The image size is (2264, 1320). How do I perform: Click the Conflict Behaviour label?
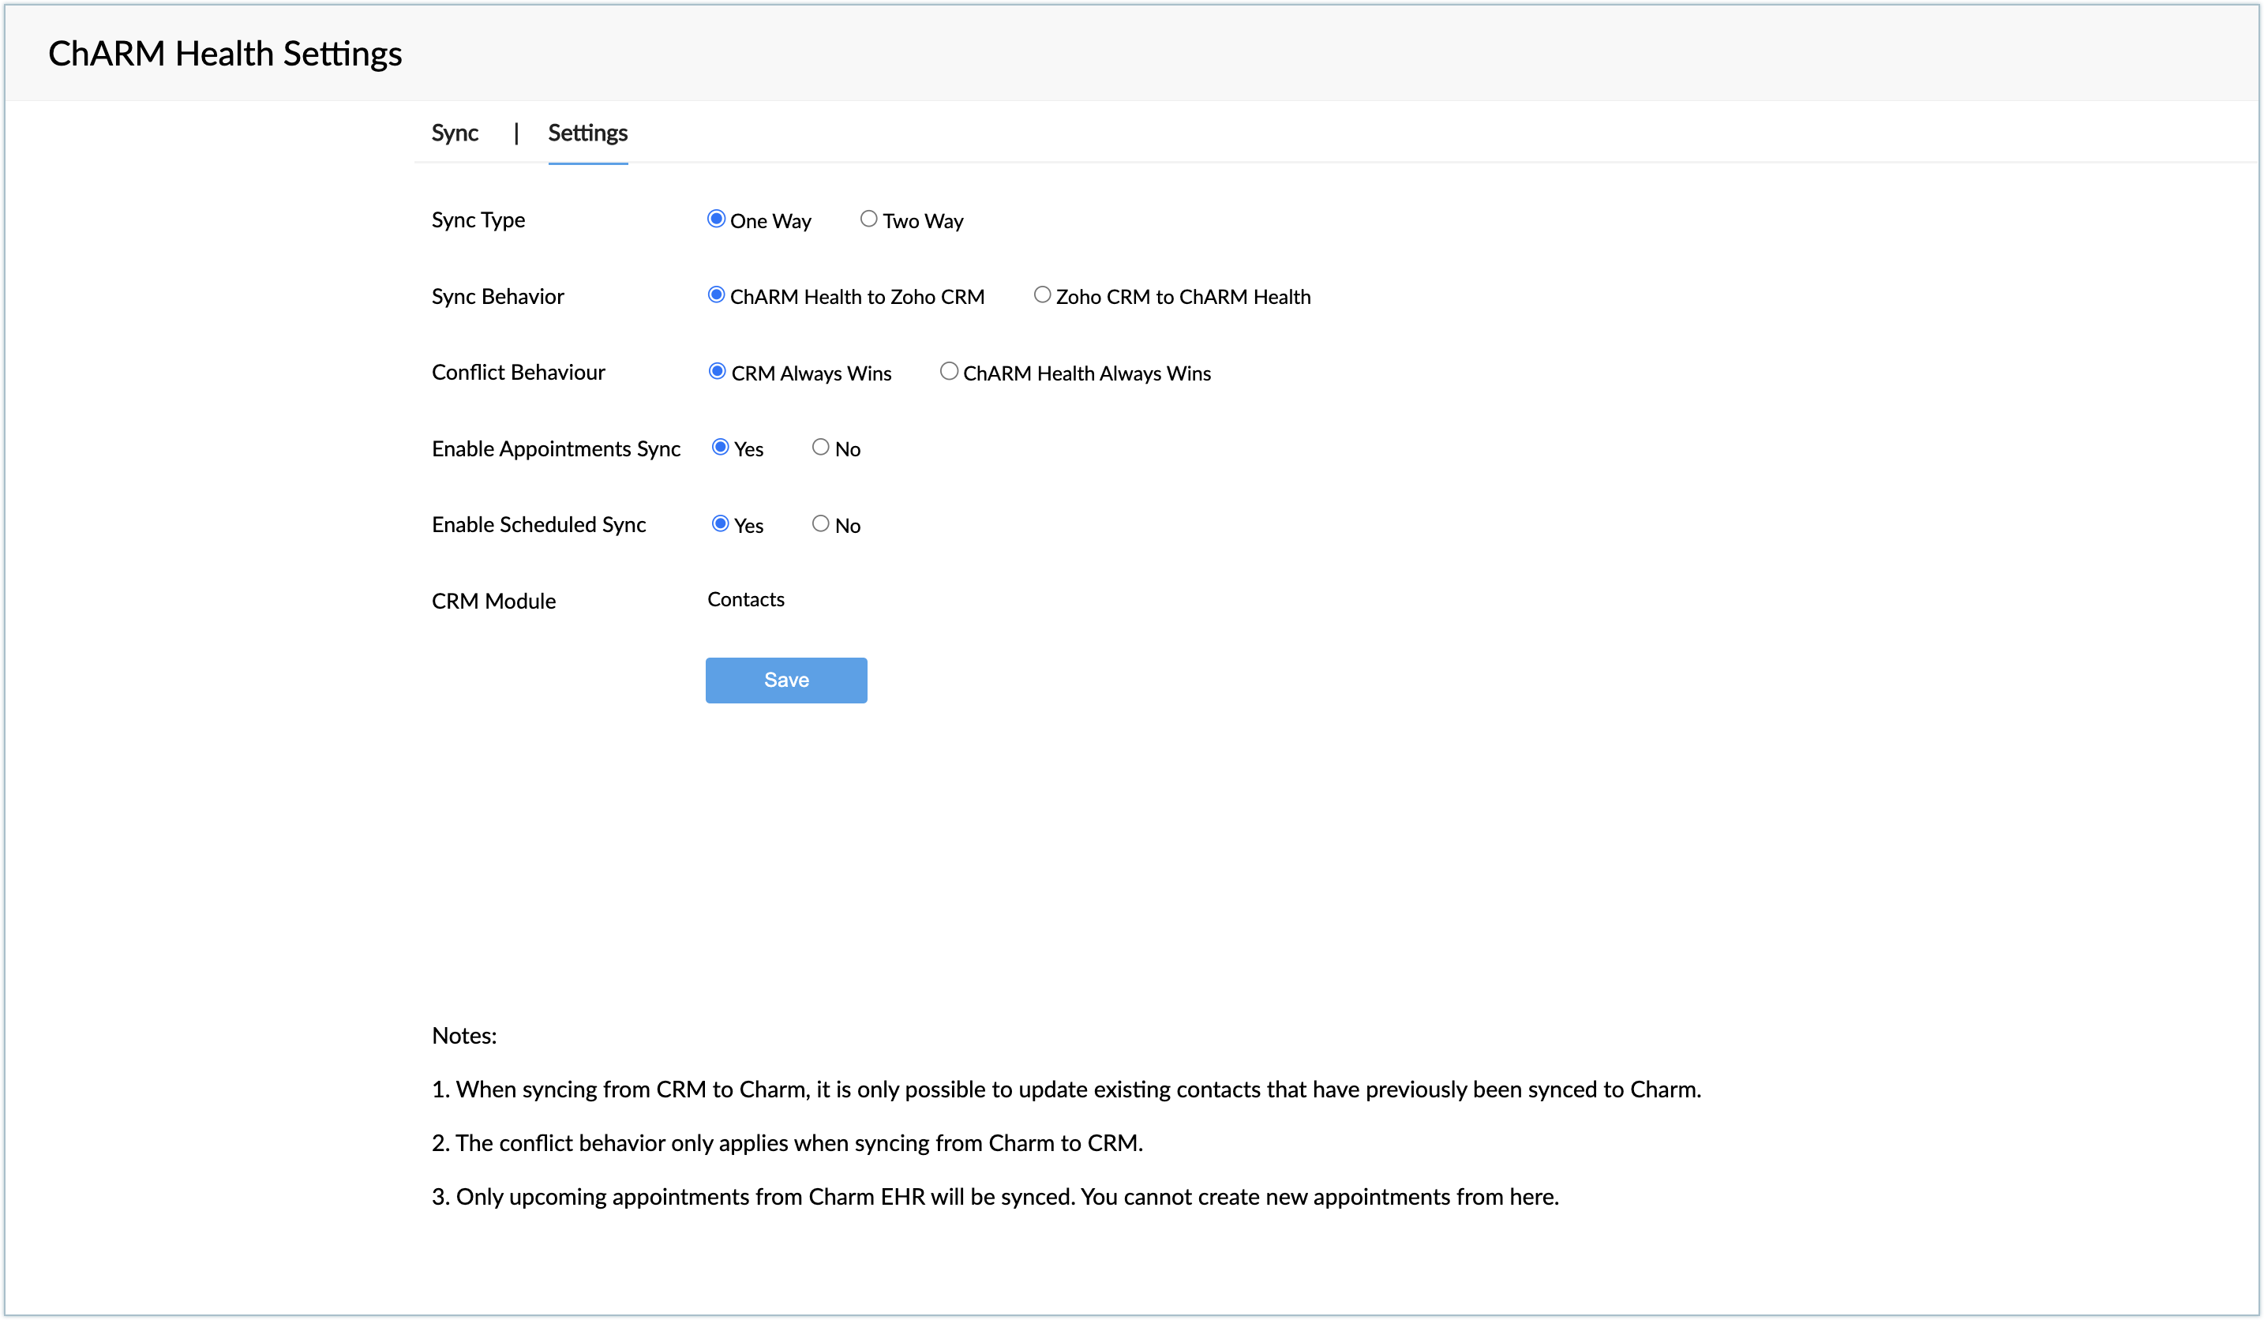tap(519, 372)
